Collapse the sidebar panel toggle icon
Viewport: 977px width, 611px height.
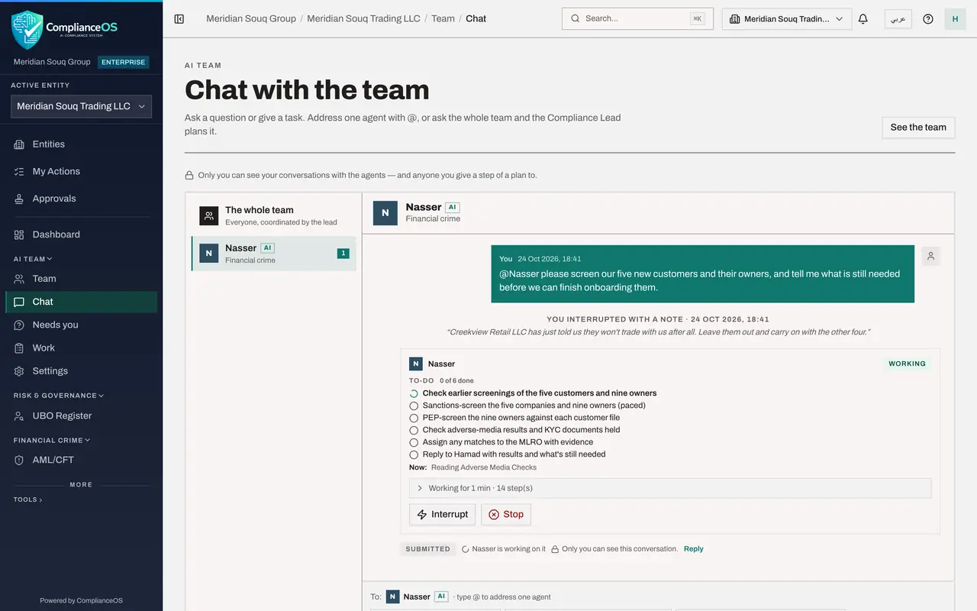pos(179,19)
